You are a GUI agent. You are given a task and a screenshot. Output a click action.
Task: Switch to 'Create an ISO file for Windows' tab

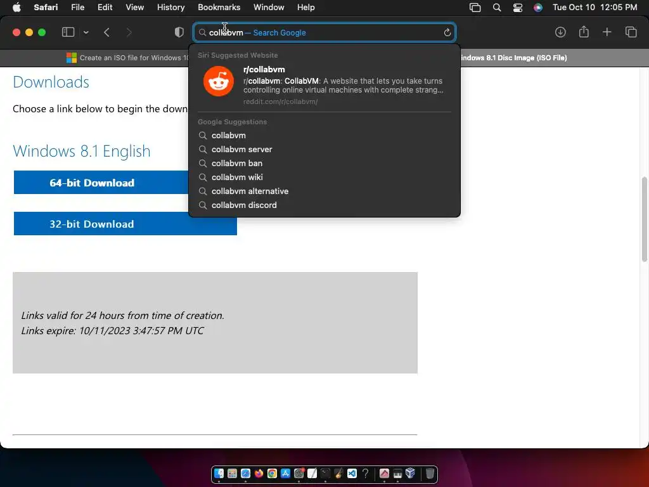pyautogui.click(x=126, y=58)
